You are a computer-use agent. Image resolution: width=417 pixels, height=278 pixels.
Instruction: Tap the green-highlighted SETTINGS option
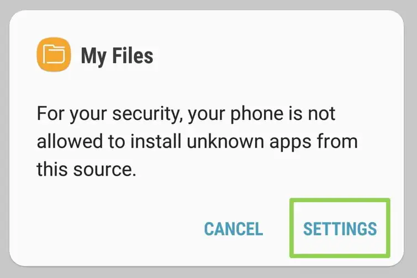tap(340, 228)
